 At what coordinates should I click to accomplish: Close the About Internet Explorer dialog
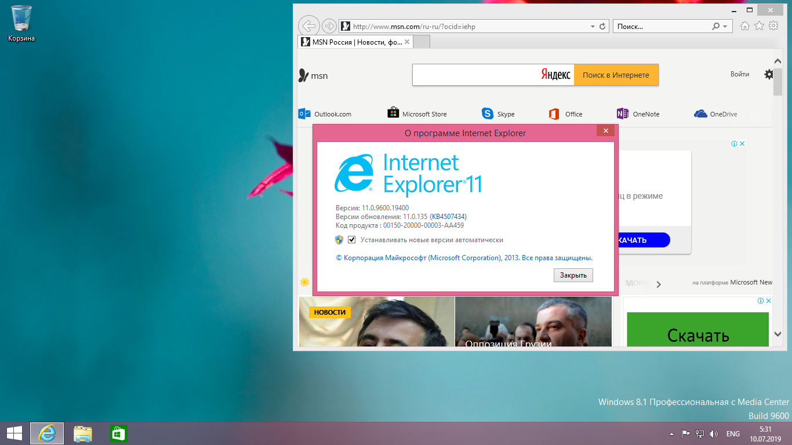[605, 131]
